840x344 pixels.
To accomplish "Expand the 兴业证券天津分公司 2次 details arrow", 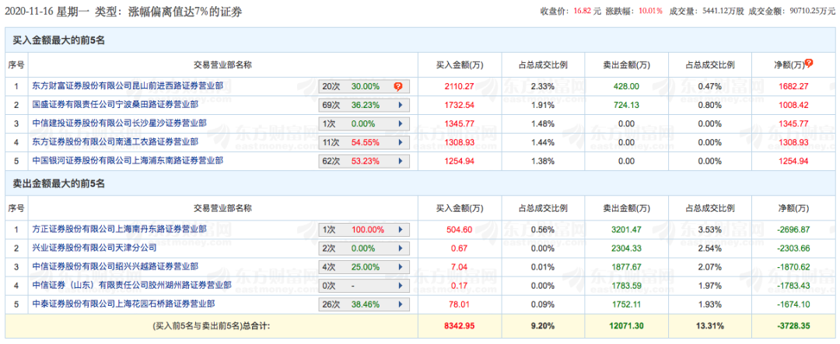I will pos(400,248).
